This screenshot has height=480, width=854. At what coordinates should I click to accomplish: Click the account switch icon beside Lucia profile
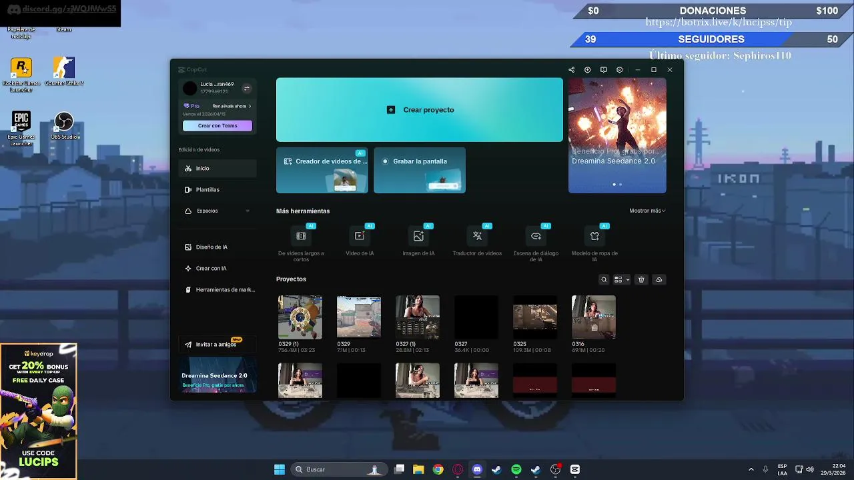(246, 88)
